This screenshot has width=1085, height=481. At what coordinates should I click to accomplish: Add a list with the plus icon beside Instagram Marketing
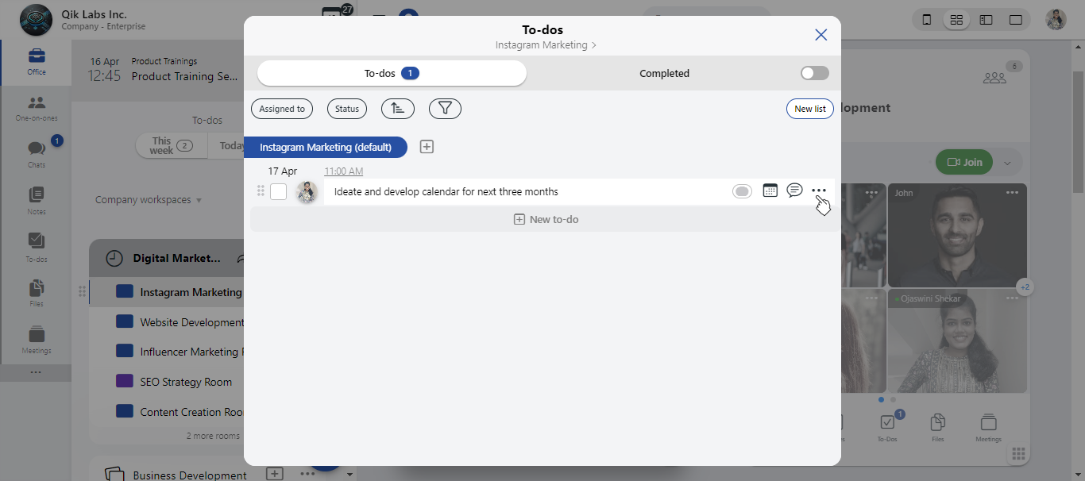(427, 147)
